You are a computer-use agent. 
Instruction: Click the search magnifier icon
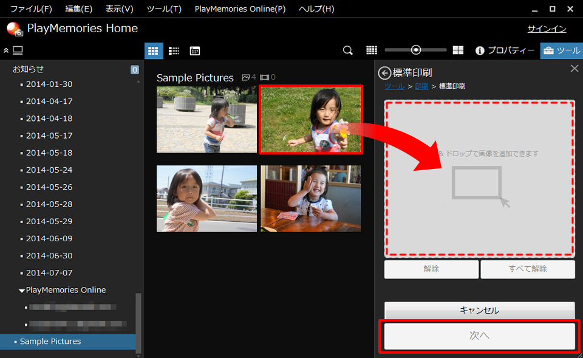pos(348,50)
